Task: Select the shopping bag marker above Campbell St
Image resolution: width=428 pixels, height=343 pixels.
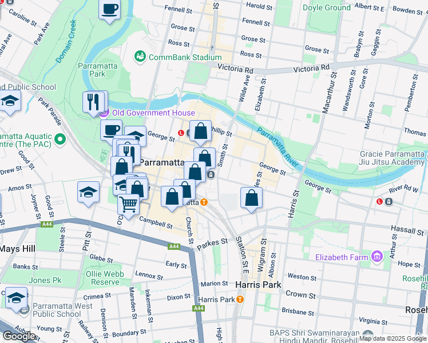Action: point(172,197)
